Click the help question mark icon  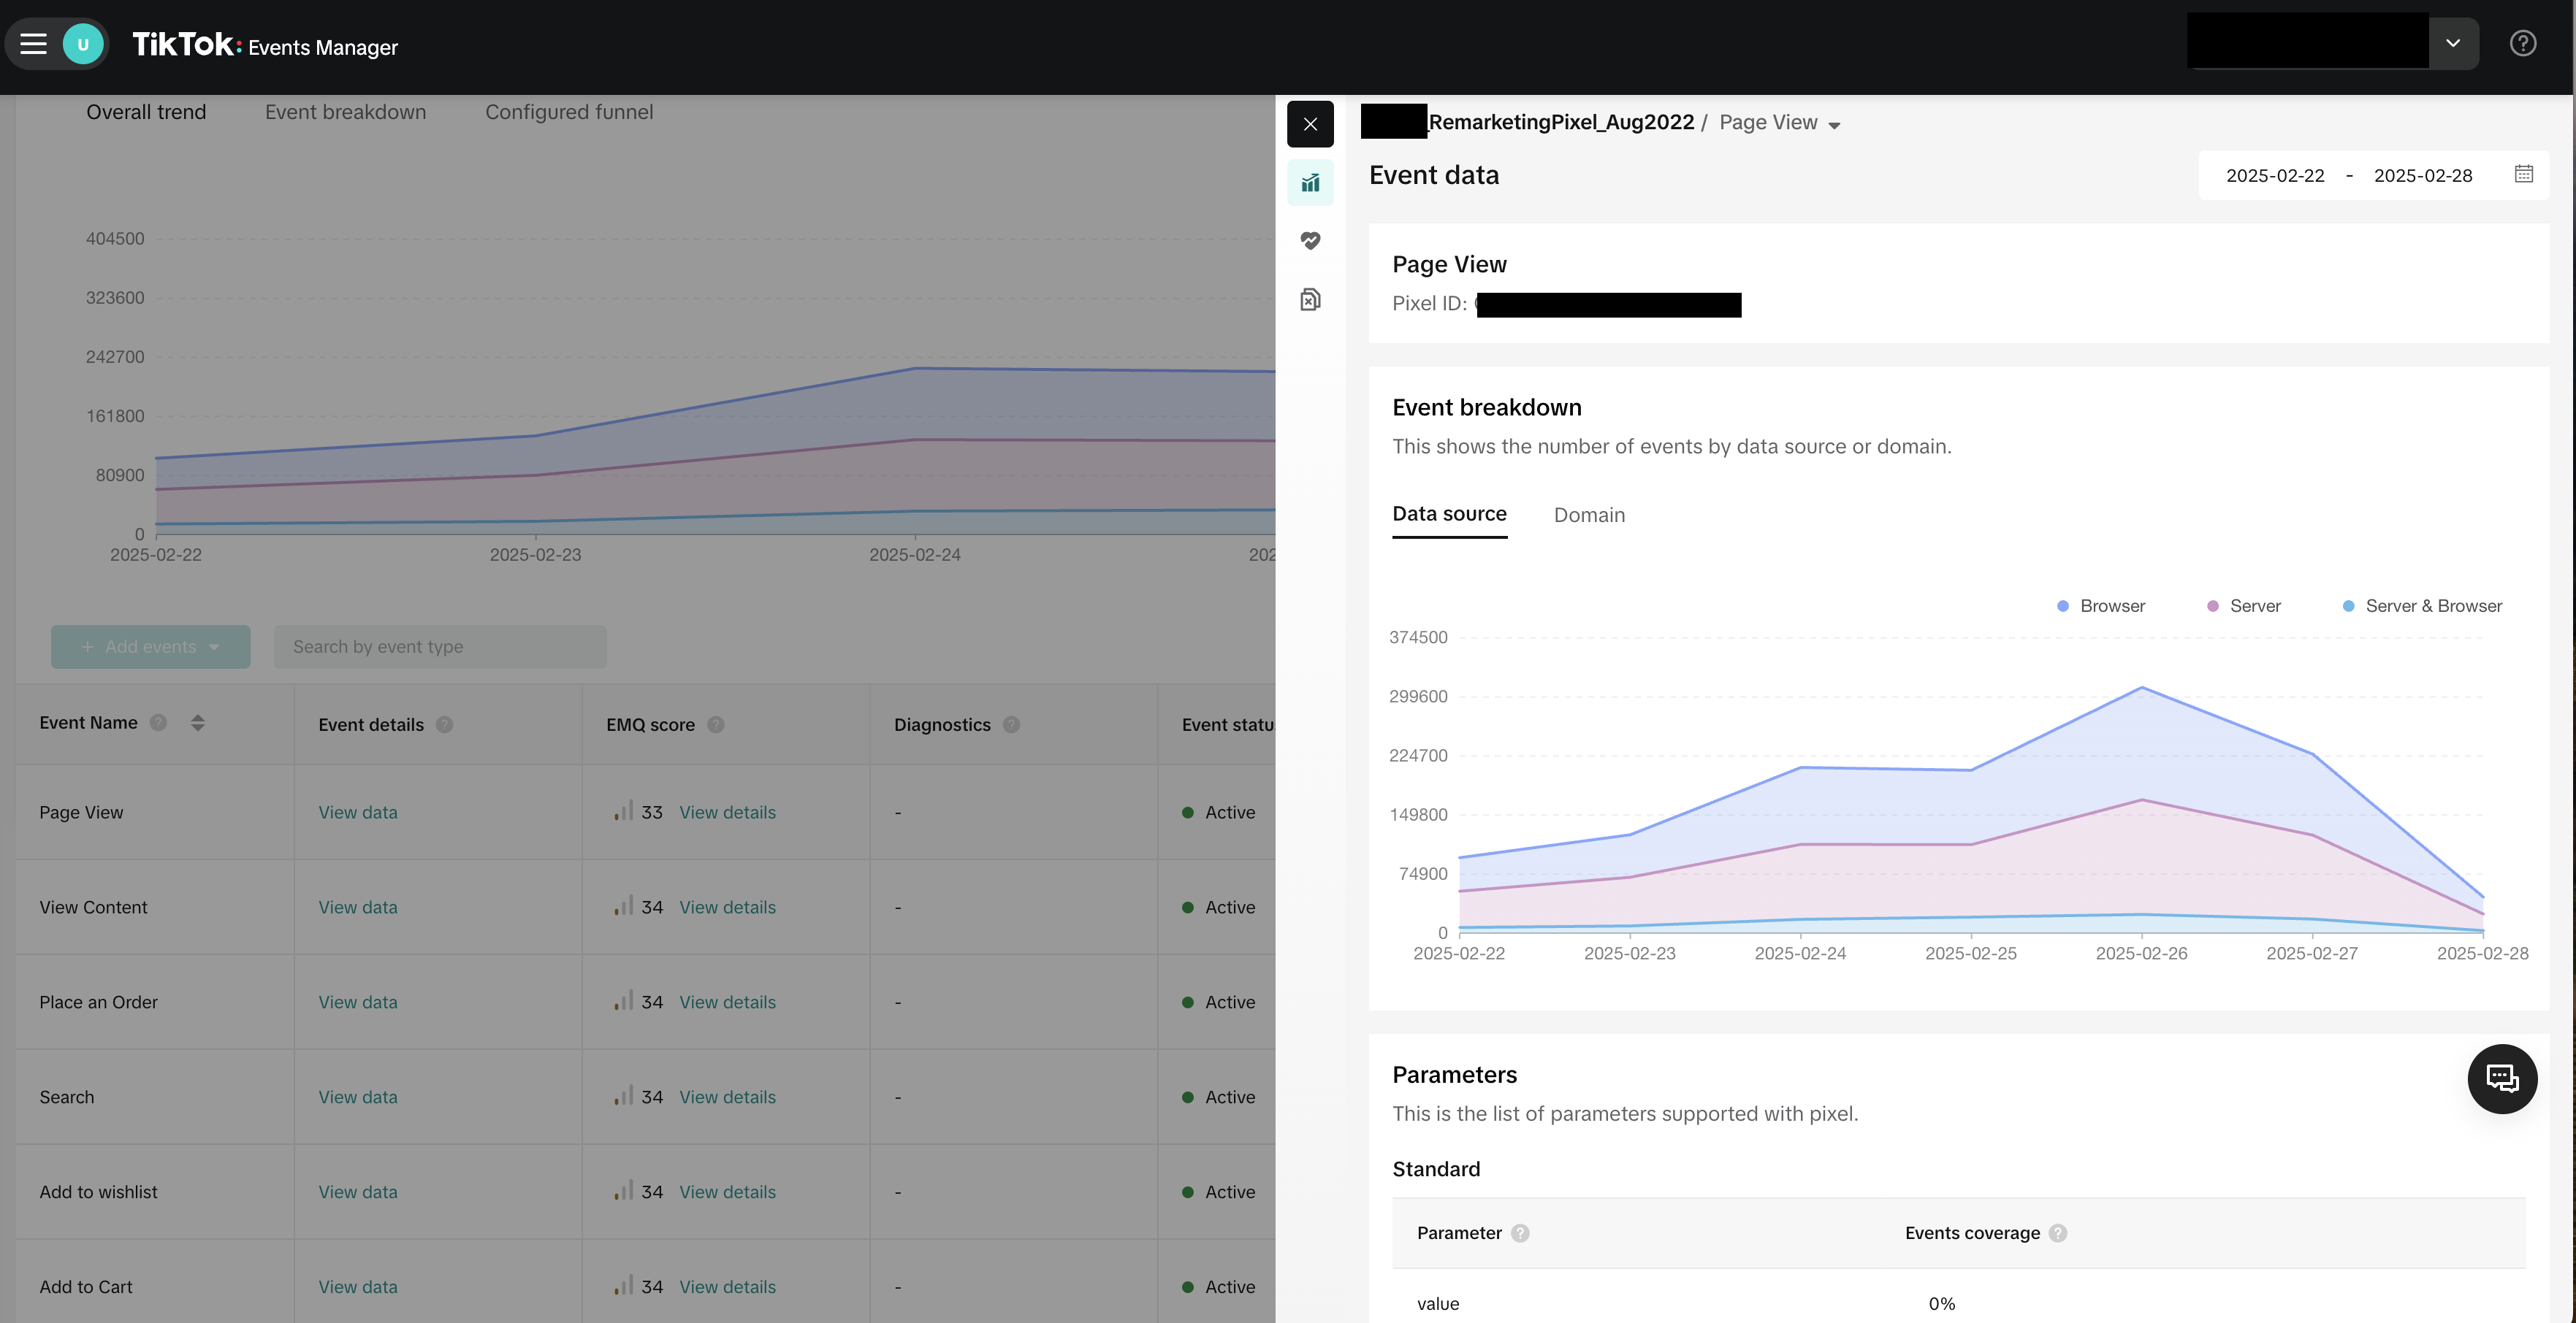click(2522, 44)
